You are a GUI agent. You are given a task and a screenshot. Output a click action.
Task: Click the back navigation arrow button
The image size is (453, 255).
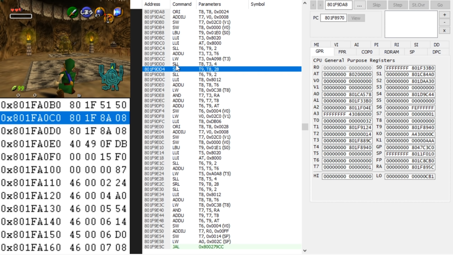point(313,5)
